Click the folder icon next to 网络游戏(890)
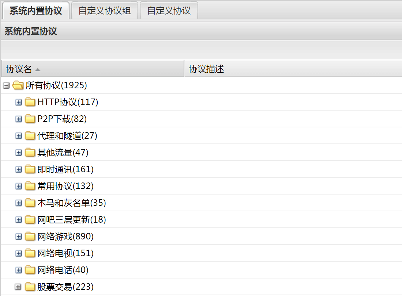Screen dimensions: 402x296 pyautogui.click(x=30, y=237)
